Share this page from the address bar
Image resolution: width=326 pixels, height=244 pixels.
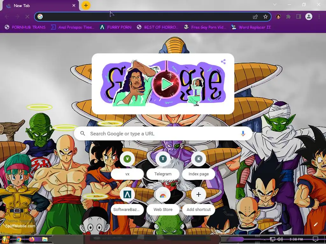click(x=255, y=17)
